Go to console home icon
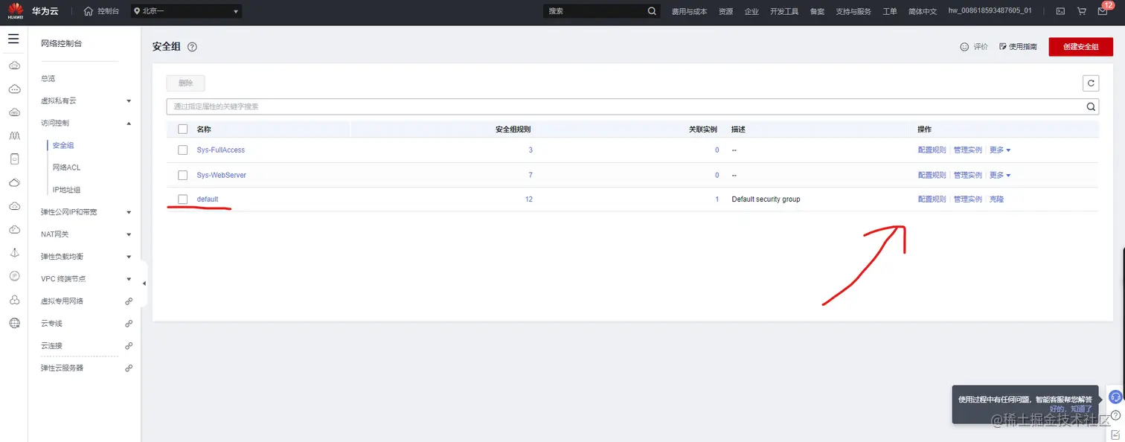Image resolution: width=1125 pixels, height=442 pixels. (89, 11)
